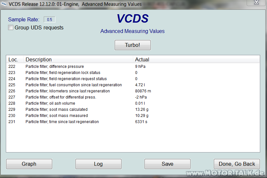This screenshot has width=267, height=178.
Task: Click location number 231
Action: 12,122
